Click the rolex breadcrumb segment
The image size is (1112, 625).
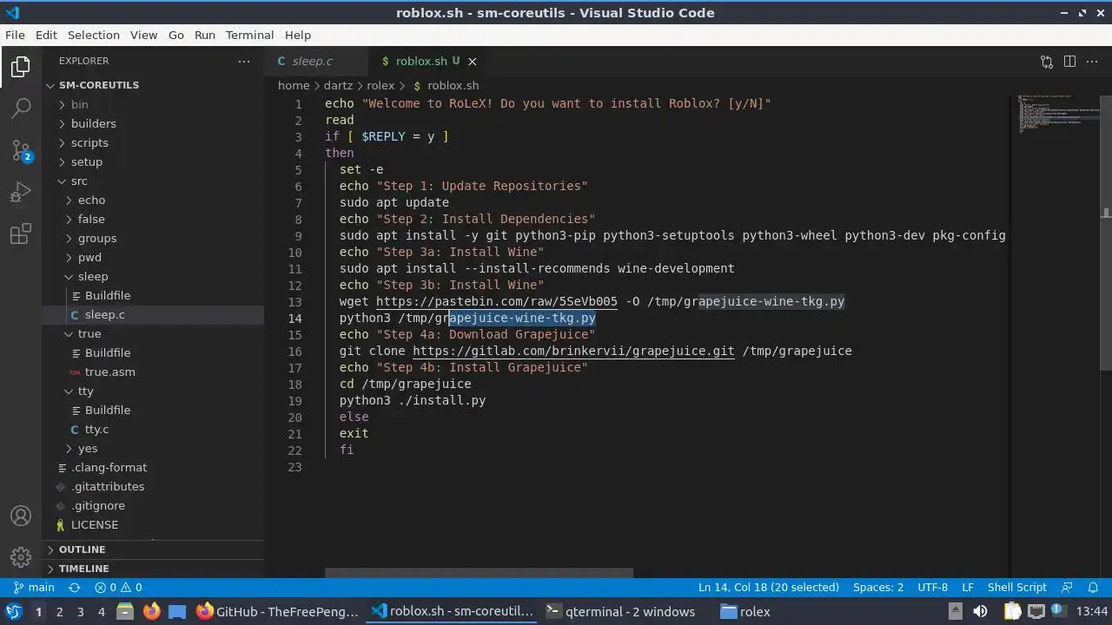(381, 85)
